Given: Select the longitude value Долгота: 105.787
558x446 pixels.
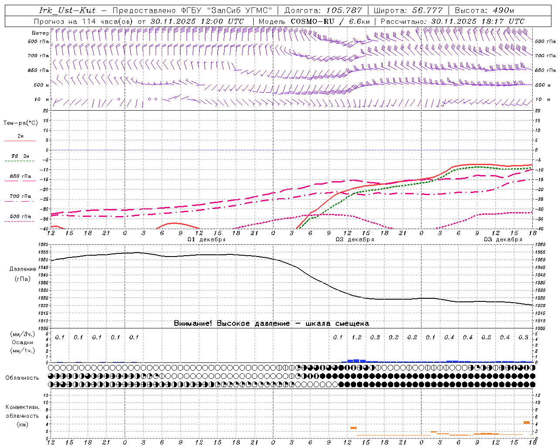Looking at the screenshot, I should pos(323,10).
